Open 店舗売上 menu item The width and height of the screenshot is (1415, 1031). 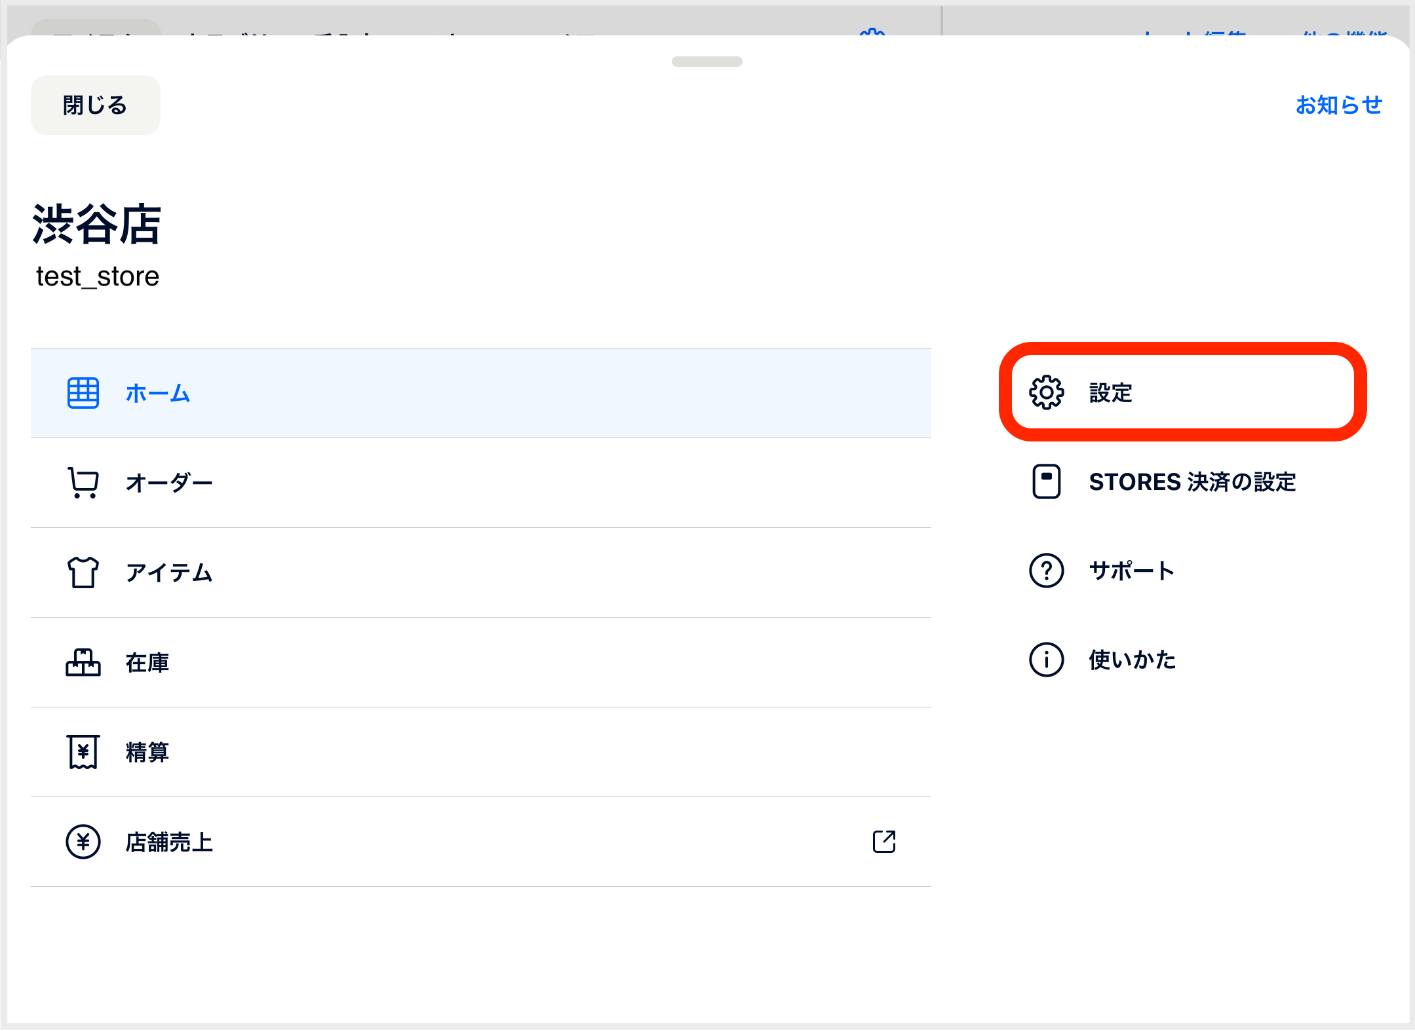pyautogui.click(x=481, y=842)
